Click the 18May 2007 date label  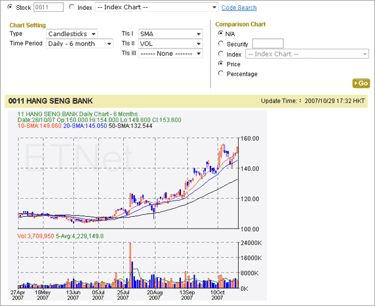click(43, 295)
